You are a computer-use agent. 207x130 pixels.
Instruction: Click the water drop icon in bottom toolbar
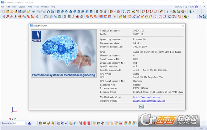[75, 123]
